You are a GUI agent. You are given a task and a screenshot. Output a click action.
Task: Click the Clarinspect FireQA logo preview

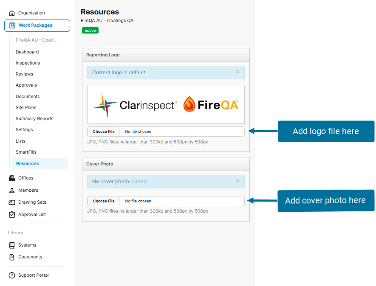click(166, 105)
